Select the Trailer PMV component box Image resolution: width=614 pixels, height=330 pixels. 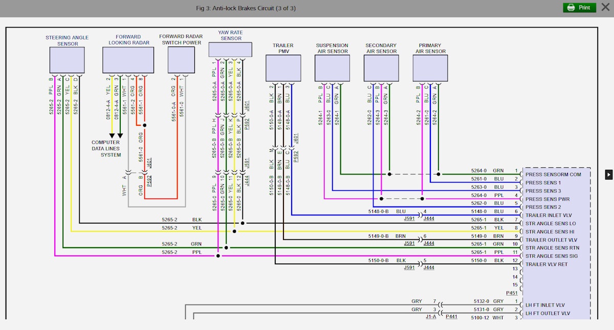(x=283, y=67)
